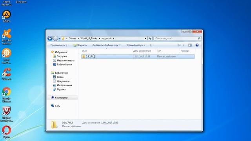Click the large folder icon in details pane
The image size is (251, 141).
tap(54, 125)
